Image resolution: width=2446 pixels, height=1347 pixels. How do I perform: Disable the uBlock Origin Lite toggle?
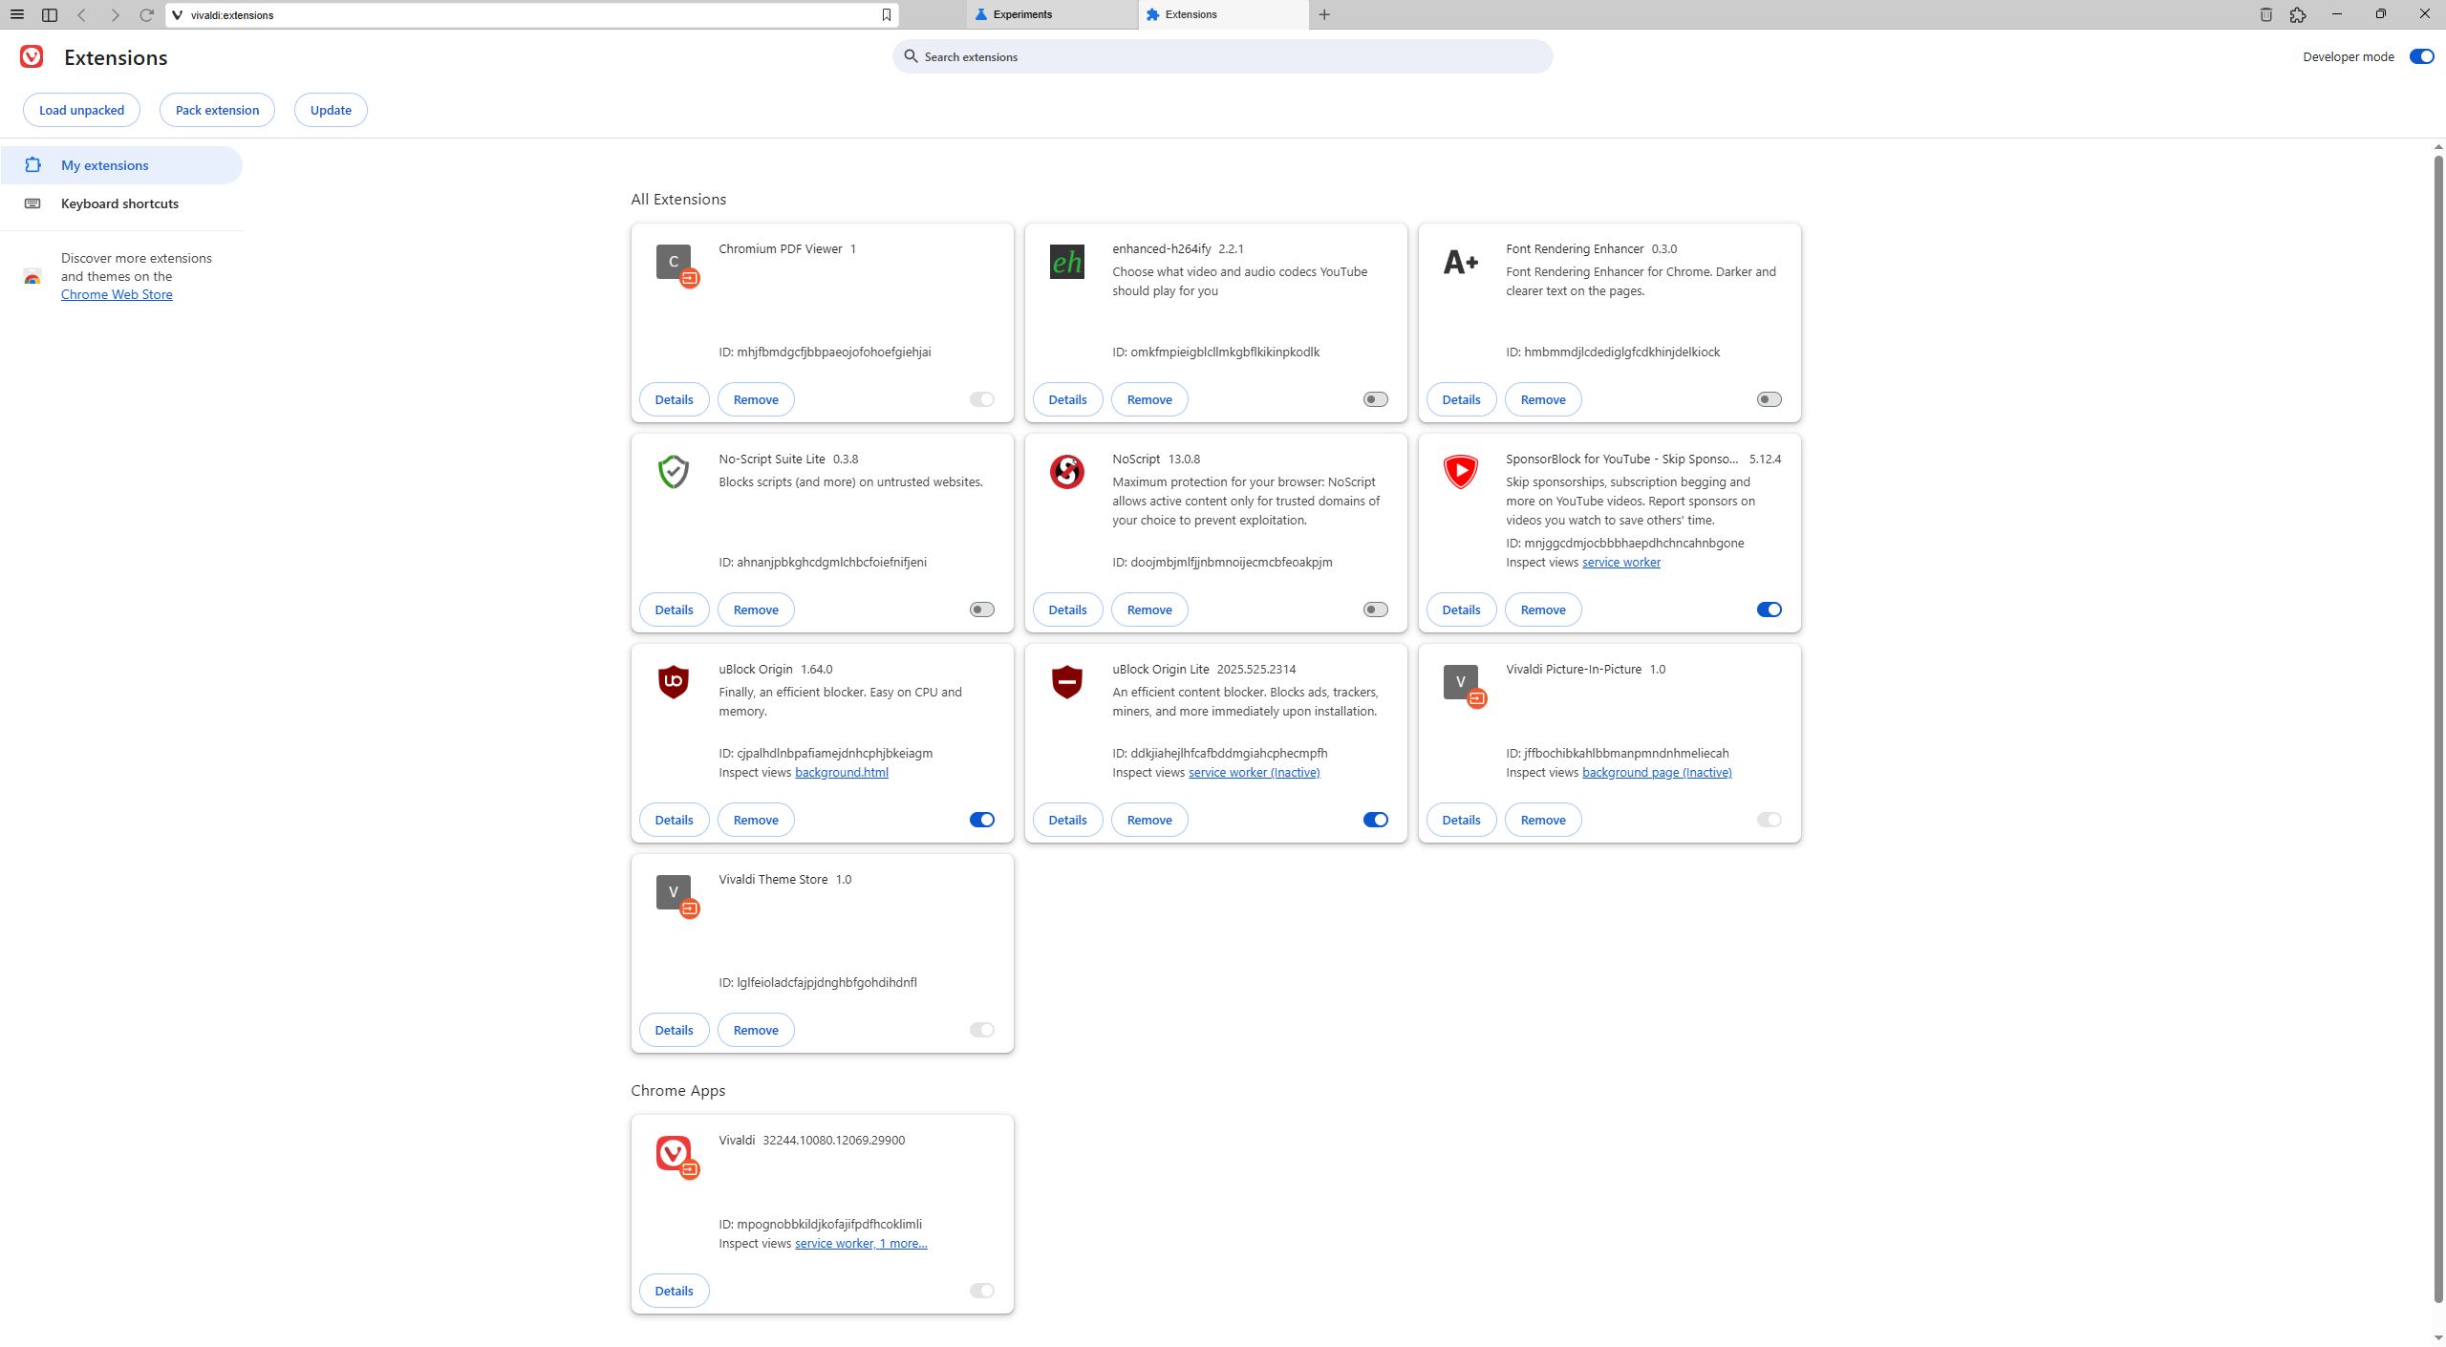click(x=1375, y=820)
